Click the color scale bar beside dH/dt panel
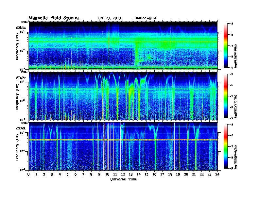 pyautogui.click(x=226, y=46)
